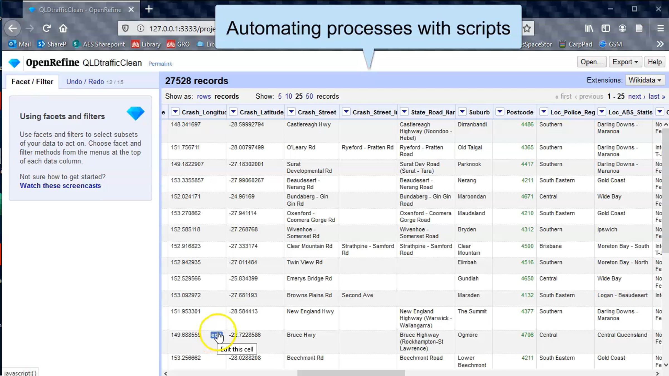Screen dimensions: 669x376
Task: Open Firefox library icon
Action: 589,28
